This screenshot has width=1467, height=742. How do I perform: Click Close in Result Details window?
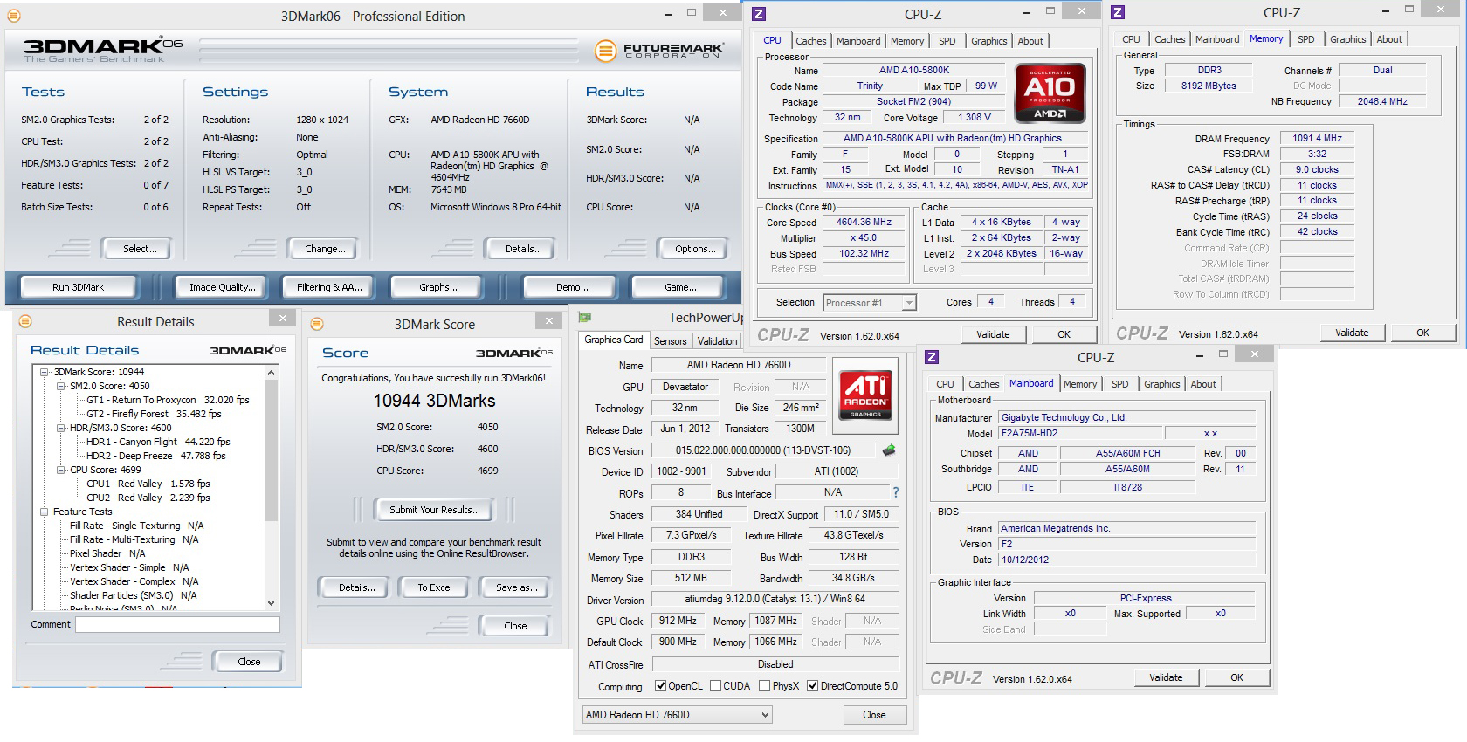(x=249, y=662)
